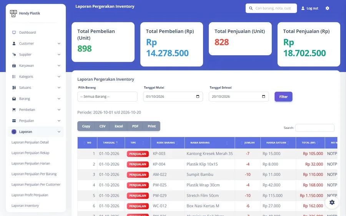Click the Supplier icon in sidebar

coord(14,54)
